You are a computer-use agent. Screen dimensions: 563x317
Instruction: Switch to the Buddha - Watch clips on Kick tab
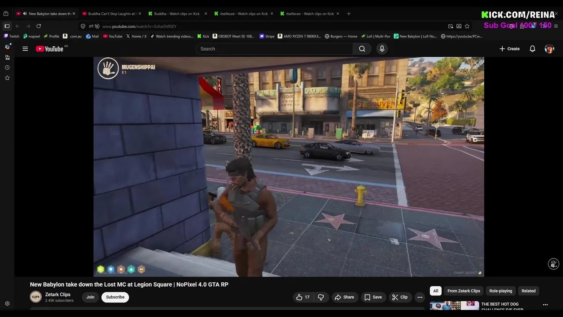177,14
